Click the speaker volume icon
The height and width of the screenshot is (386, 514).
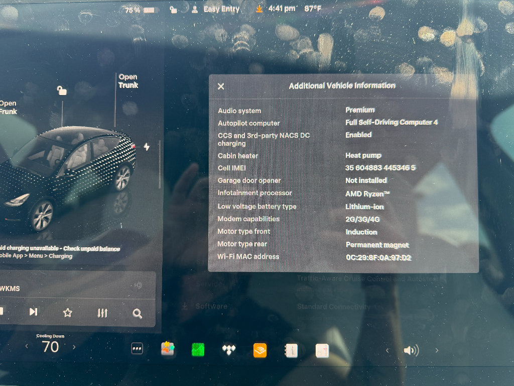coord(412,350)
